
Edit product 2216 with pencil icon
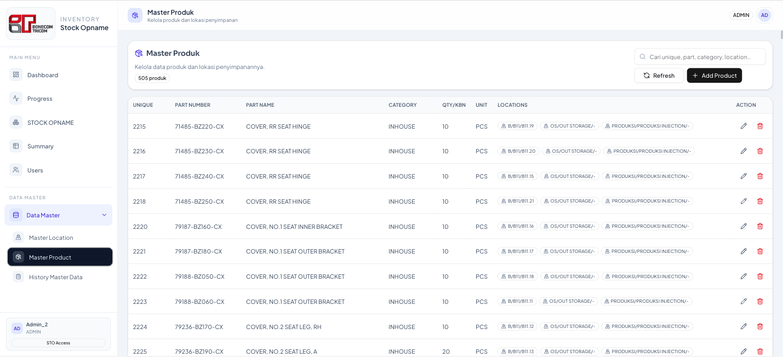click(744, 151)
